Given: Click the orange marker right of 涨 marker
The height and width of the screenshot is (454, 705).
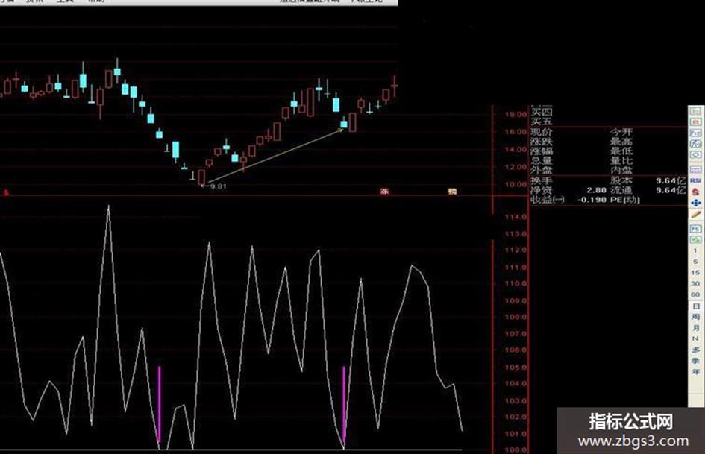Looking at the screenshot, I should (452, 192).
